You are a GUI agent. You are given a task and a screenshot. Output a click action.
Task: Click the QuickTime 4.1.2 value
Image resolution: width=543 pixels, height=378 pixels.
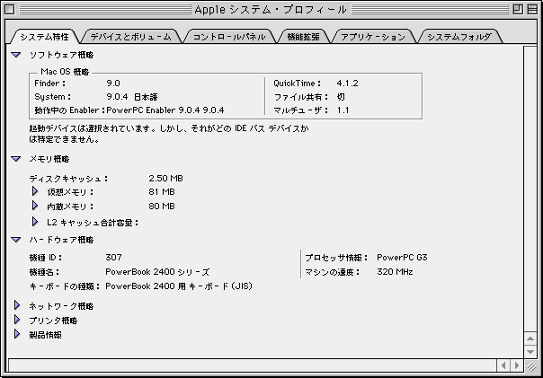coord(347,84)
